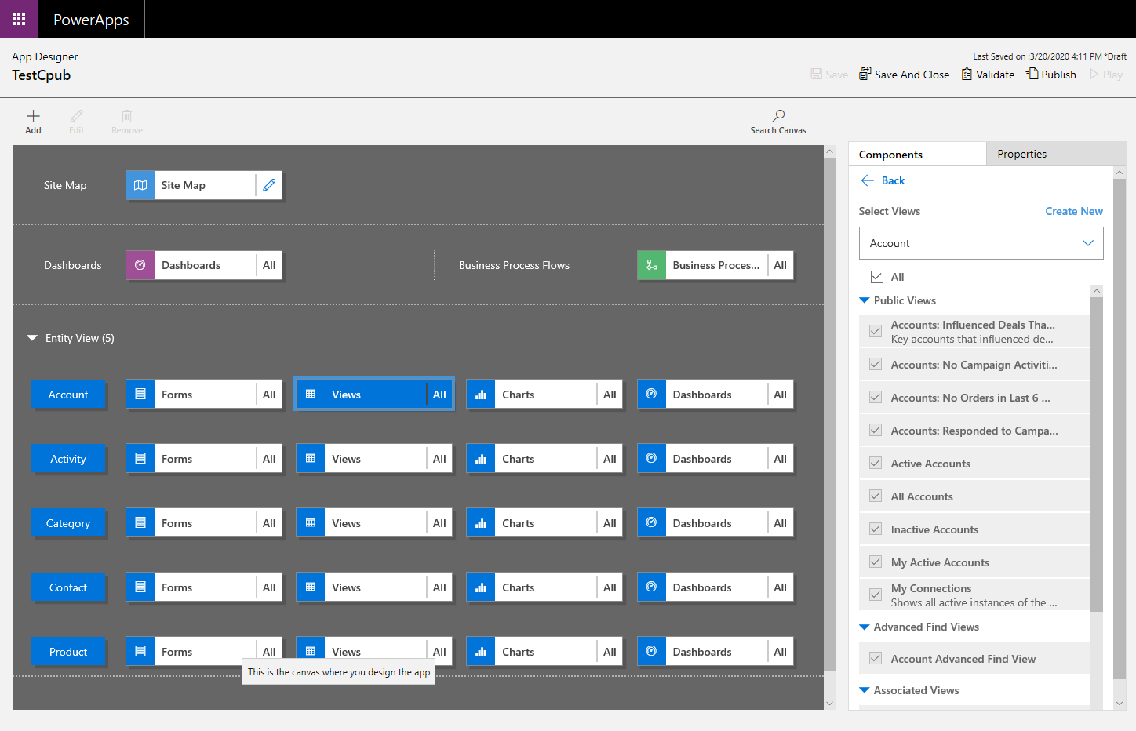Viewport: 1136px width, 731px height.
Task: Click the Account row Charts icon
Action: click(481, 395)
